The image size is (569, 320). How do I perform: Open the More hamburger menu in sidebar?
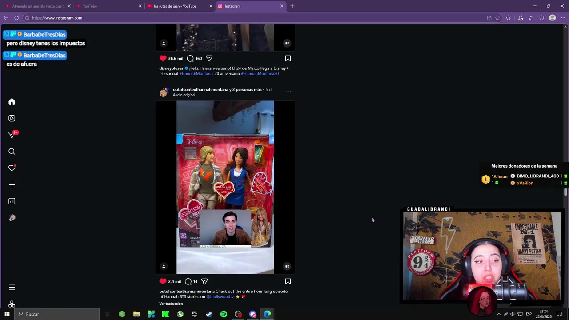(12, 288)
